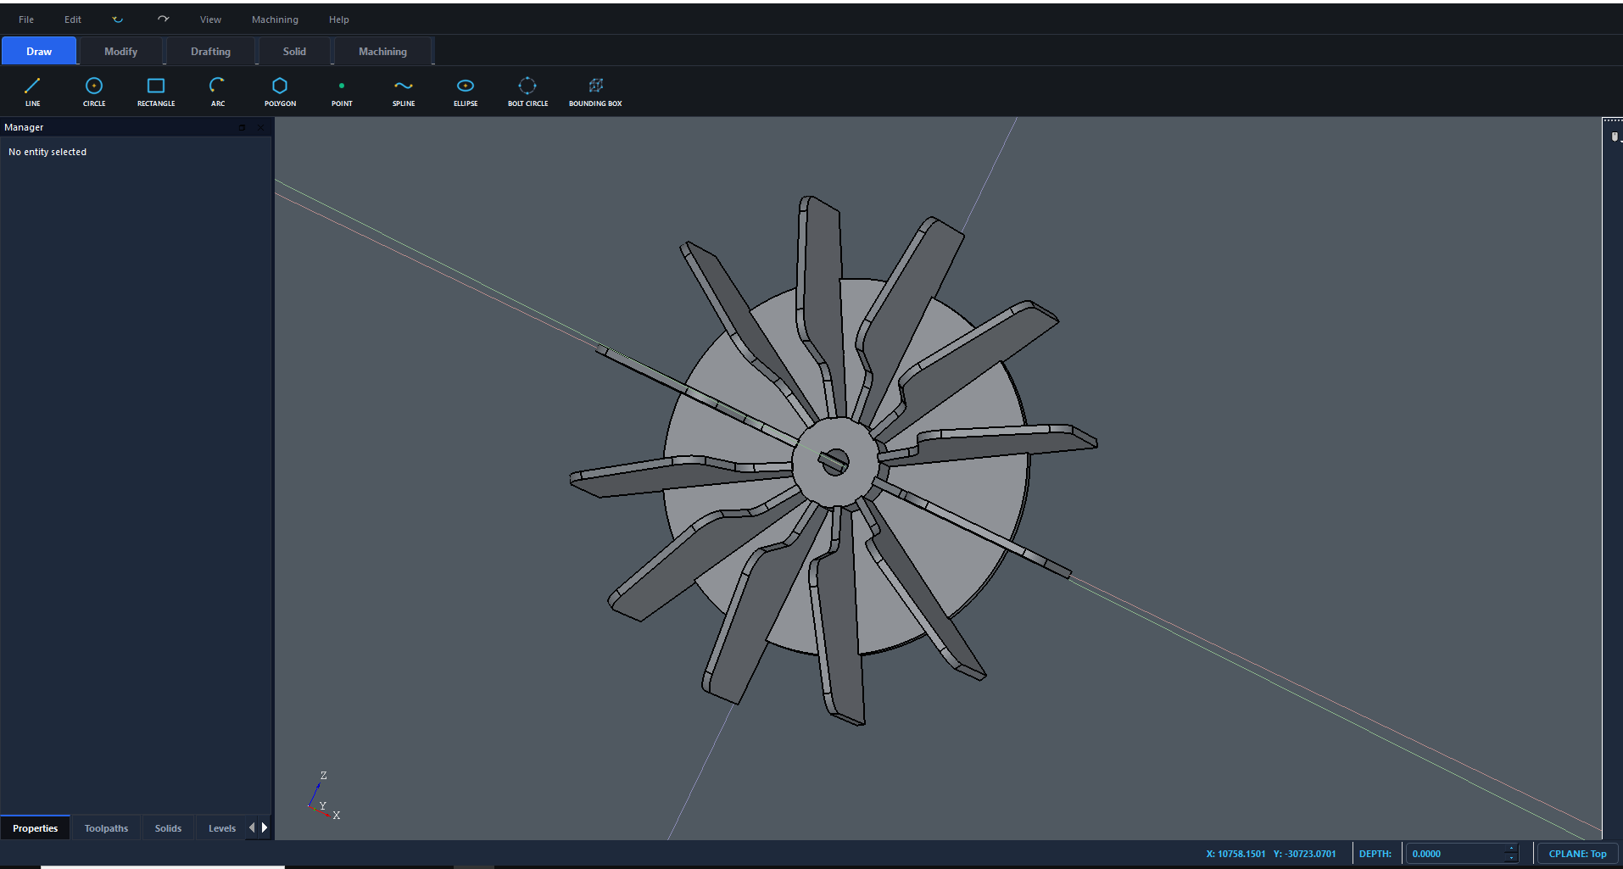Select the Bolt Circle tool
This screenshot has width=1623, height=869.
(x=527, y=92)
